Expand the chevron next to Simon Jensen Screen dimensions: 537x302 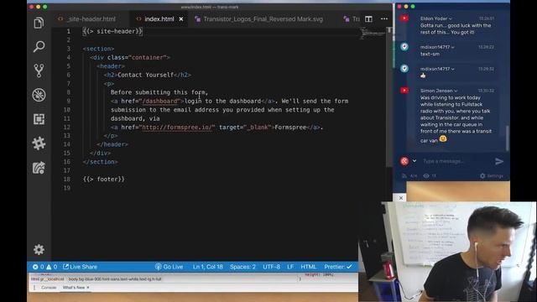point(456,91)
